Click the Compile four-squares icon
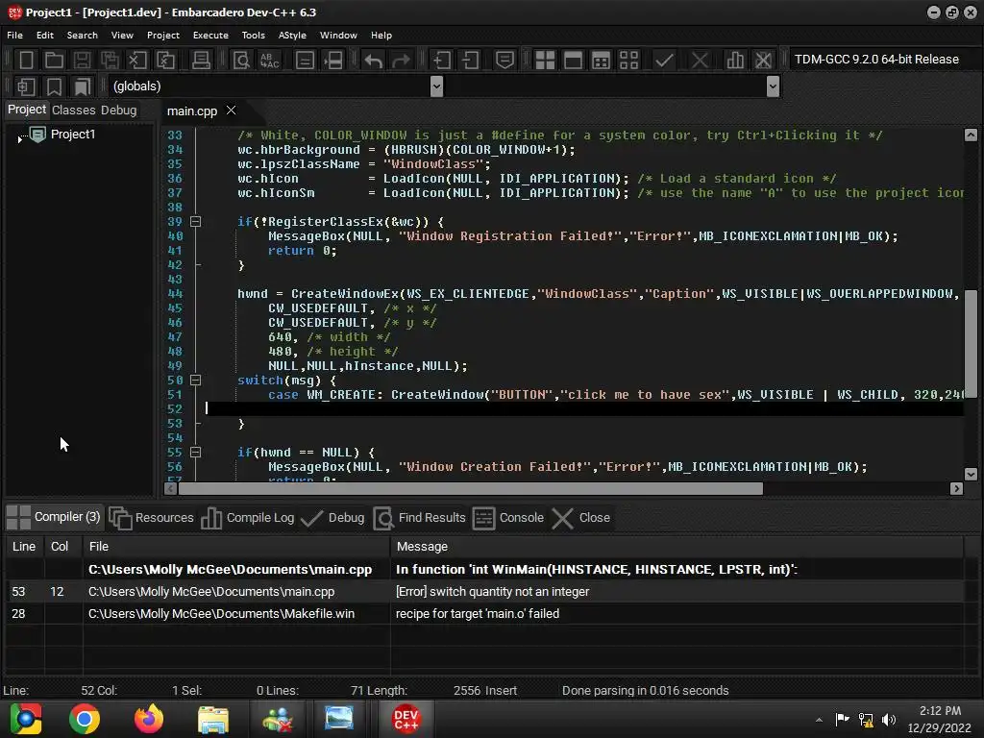The height and width of the screenshot is (738, 984). 545,61
